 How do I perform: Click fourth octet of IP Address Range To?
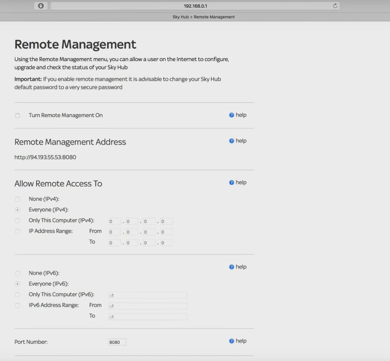tap(167, 243)
